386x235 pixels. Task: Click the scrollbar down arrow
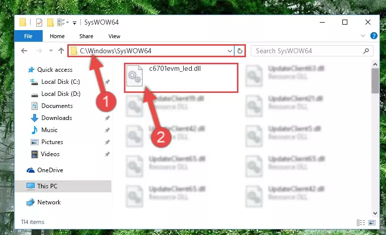tap(375, 213)
